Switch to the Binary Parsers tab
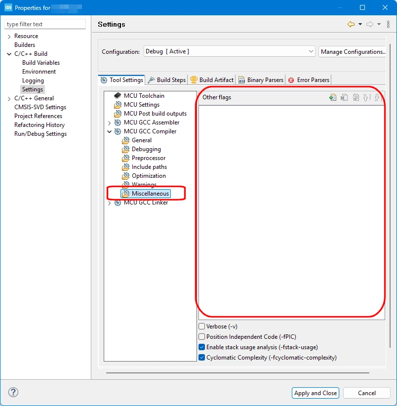The height and width of the screenshot is (406, 397). pyautogui.click(x=261, y=80)
